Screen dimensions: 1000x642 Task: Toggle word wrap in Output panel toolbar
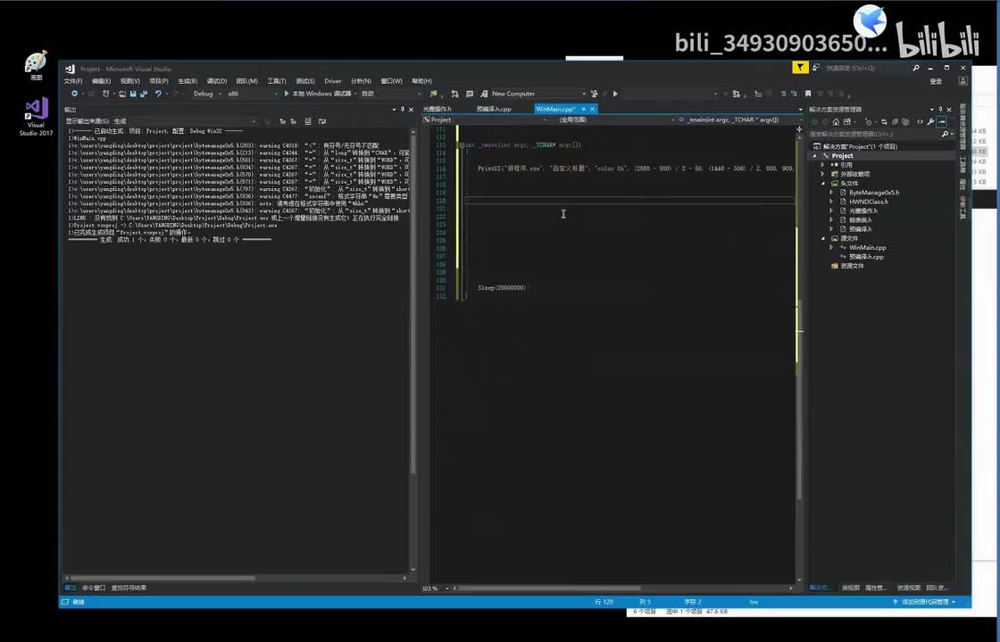[322, 121]
